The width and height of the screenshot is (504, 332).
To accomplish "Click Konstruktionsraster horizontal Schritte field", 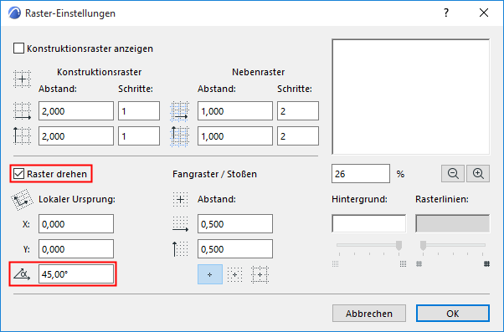I will (x=139, y=111).
